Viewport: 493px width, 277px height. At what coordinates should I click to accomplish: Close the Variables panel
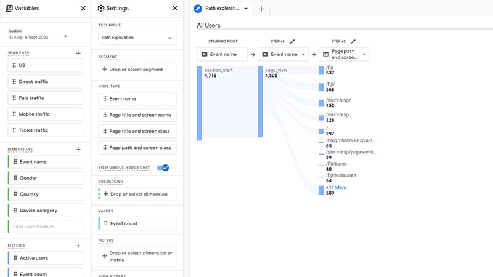tap(83, 9)
